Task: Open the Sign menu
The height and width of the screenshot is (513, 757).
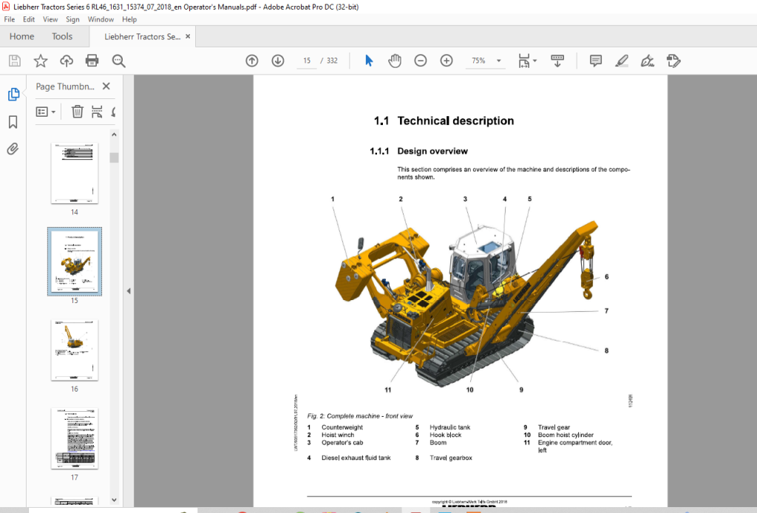Action: point(72,19)
